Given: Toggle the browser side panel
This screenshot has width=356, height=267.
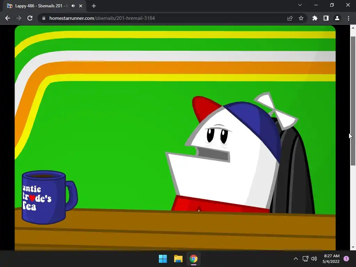Looking at the screenshot, I should pos(326,18).
